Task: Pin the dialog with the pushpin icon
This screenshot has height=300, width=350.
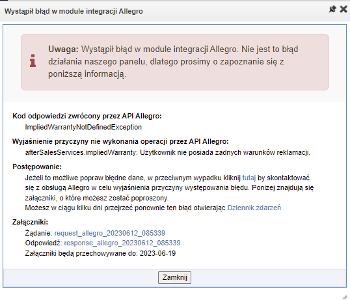Action: 332,9
